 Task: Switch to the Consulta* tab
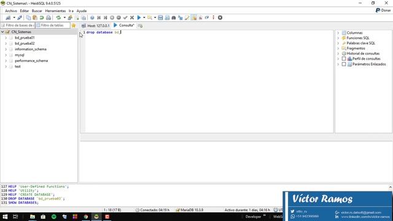[x=124, y=25]
